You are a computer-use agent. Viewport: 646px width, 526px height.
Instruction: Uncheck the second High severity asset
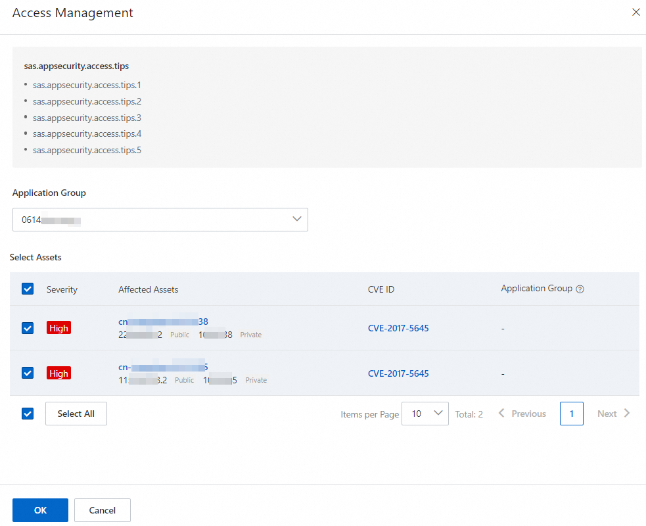(28, 373)
